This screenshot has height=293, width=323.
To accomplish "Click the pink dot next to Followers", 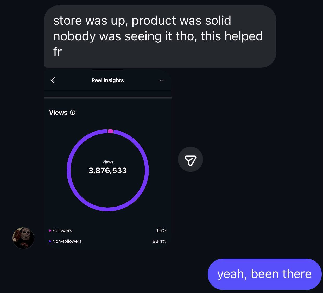I will [50, 230].
